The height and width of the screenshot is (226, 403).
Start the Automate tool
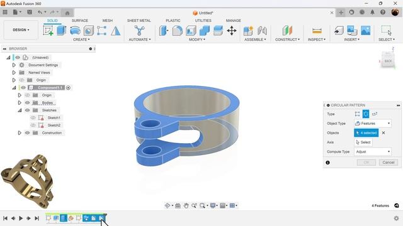click(x=139, y=31)
